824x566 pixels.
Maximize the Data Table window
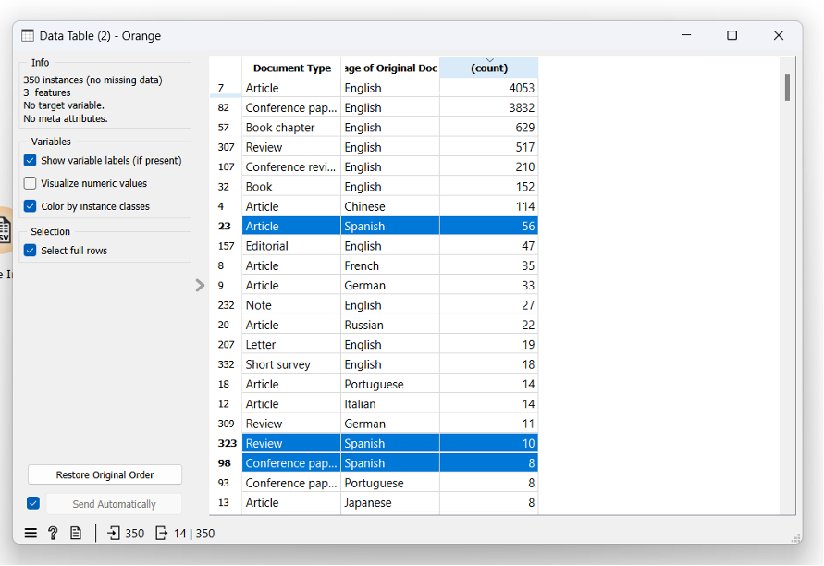pyautogui.click(x=732, y=36)
